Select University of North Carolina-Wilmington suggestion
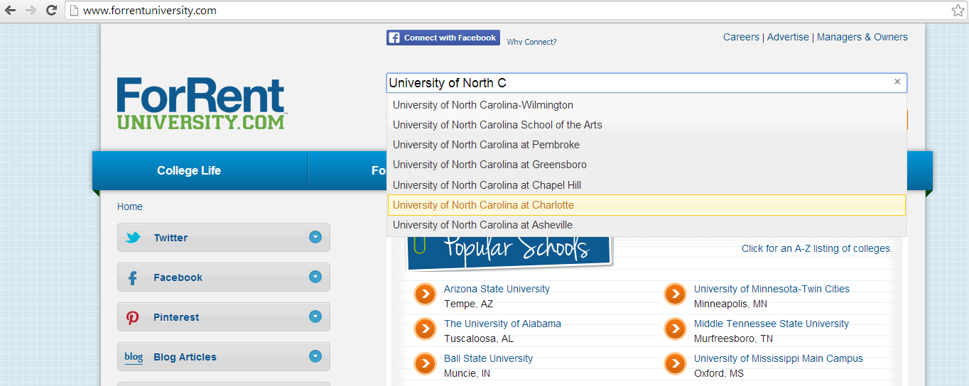Viewport: 969px width, 386px height. 646,105
